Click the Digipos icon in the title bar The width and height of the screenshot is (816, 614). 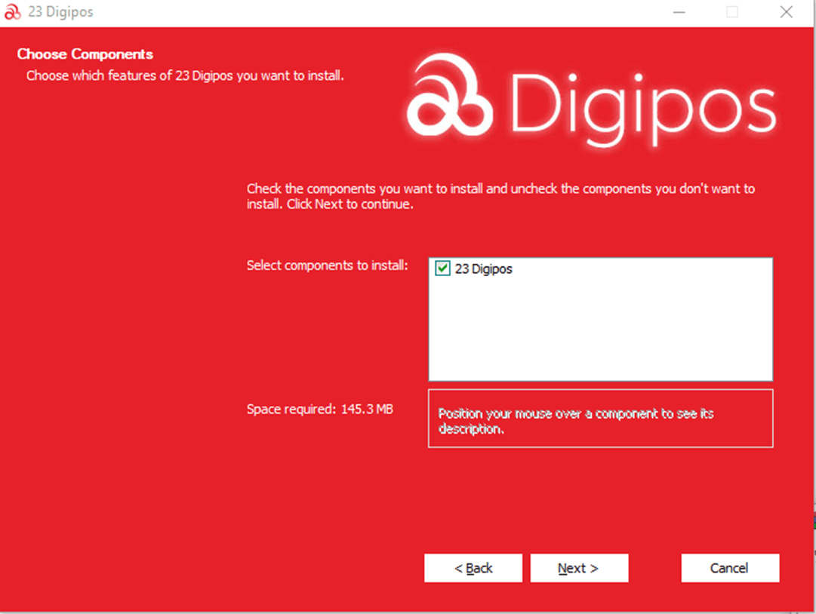[x=13, y=13]
